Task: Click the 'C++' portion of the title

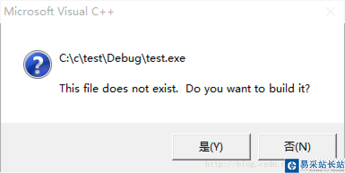Action: 103,12
